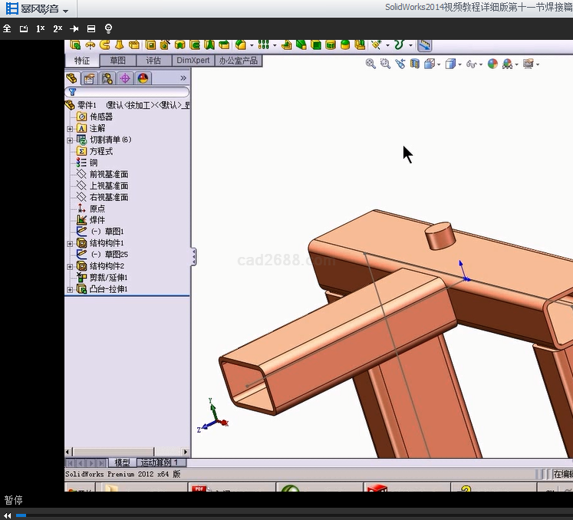Switch to the 草图 ribbon tab
Screen dimensions: 573x520
pyautogui.click(x=118, y=61)
